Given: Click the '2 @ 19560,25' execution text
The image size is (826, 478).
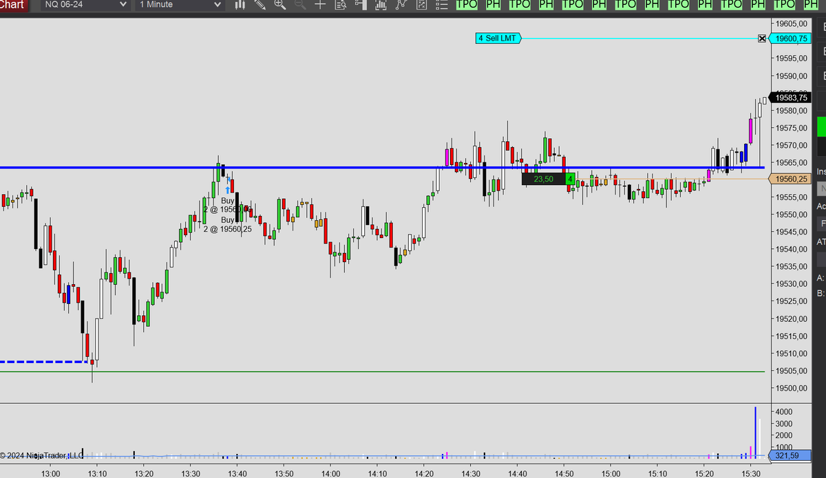Looking at the screenshot, I should (227, 229).
